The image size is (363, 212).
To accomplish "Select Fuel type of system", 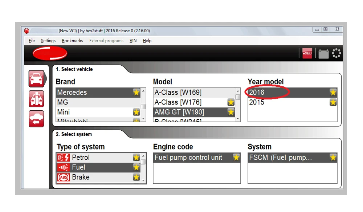I will coord(98,167).
